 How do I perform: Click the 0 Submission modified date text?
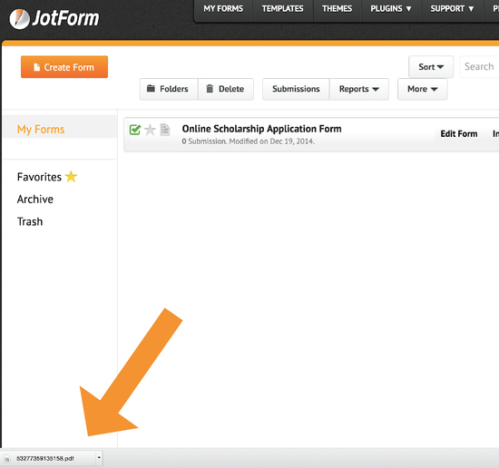click(x=249, y=141)
